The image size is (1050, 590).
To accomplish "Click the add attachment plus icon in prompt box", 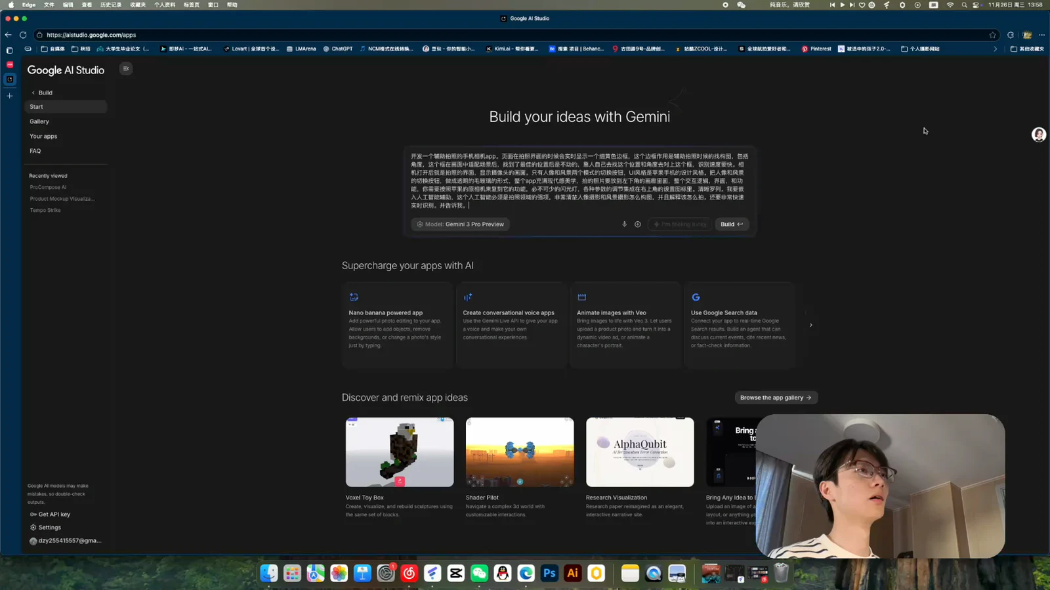I will pyautogui.click(x=637, y=224).
